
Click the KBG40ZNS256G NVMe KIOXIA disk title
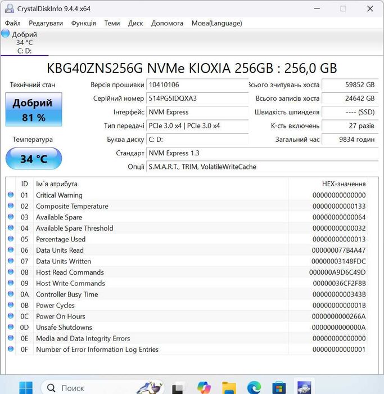(x=192, y=68)
